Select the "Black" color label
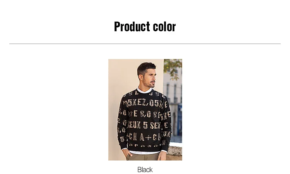 coord(145,170)
